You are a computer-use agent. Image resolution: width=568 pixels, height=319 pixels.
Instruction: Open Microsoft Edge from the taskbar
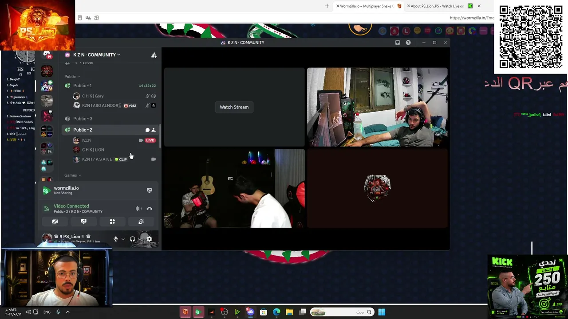[x=276, y=312]
